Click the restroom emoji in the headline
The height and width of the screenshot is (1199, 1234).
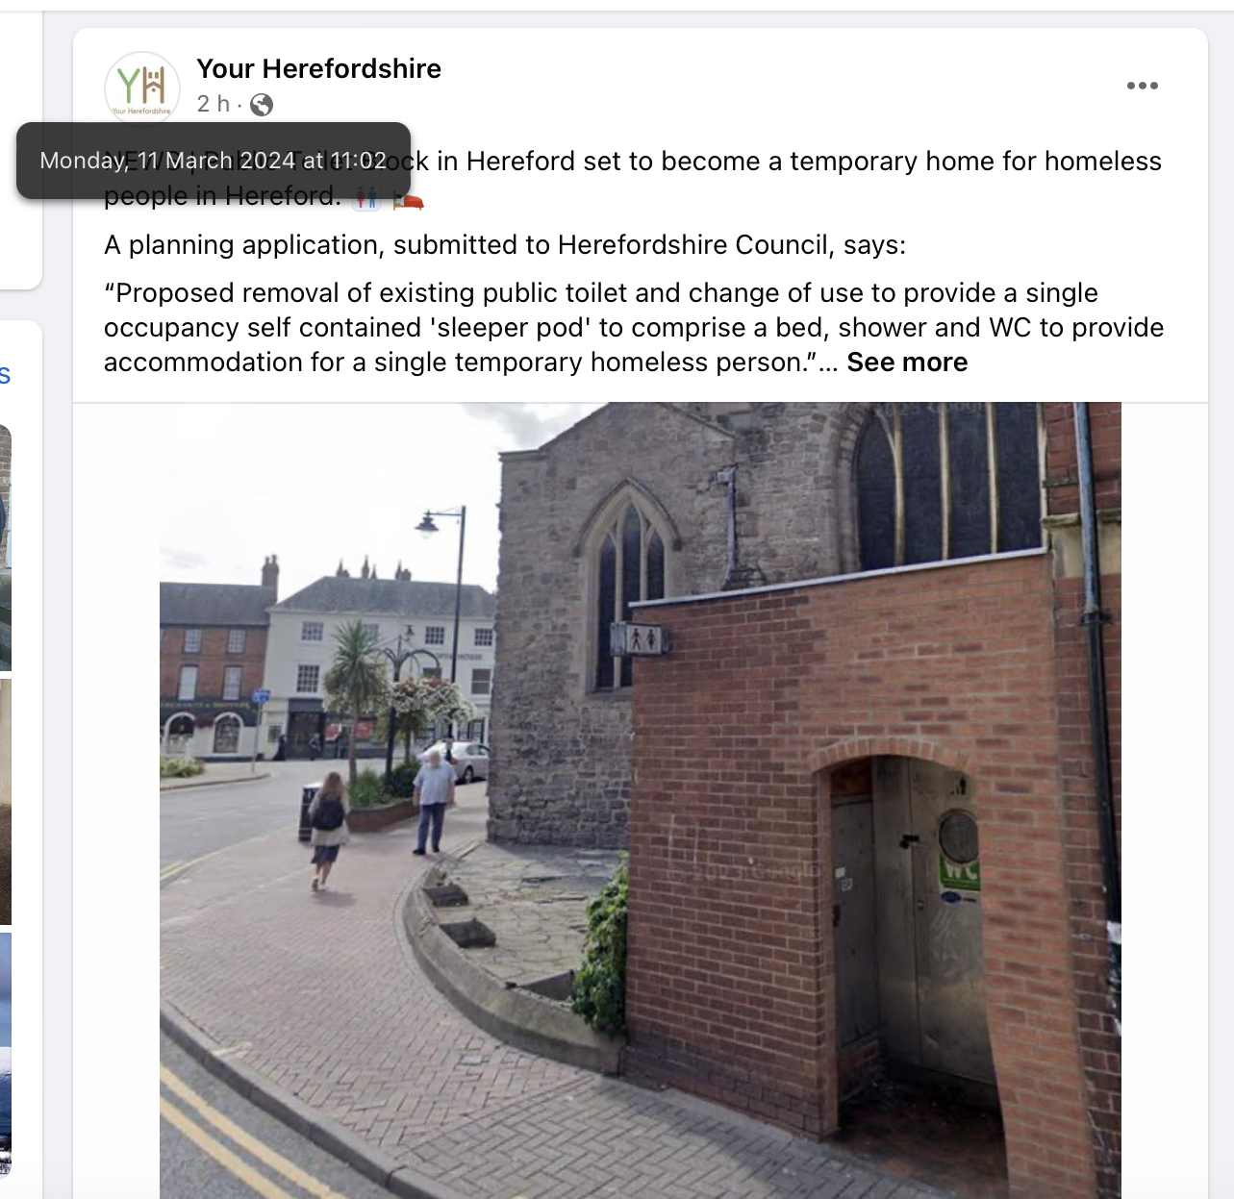click(x=366, y=198)
